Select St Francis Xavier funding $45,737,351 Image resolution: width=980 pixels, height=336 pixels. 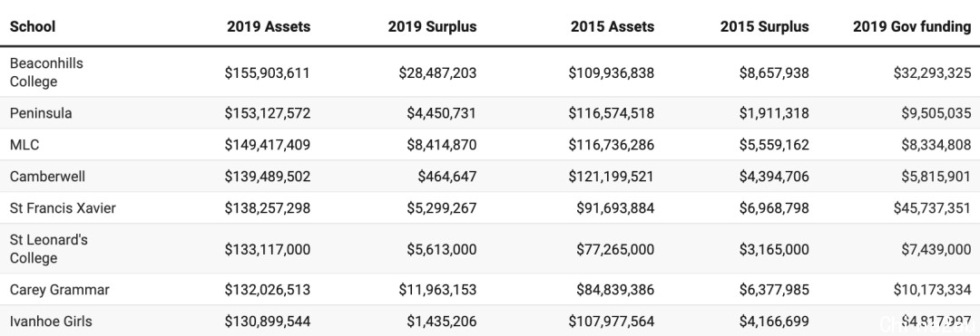[x=932, y=208]
